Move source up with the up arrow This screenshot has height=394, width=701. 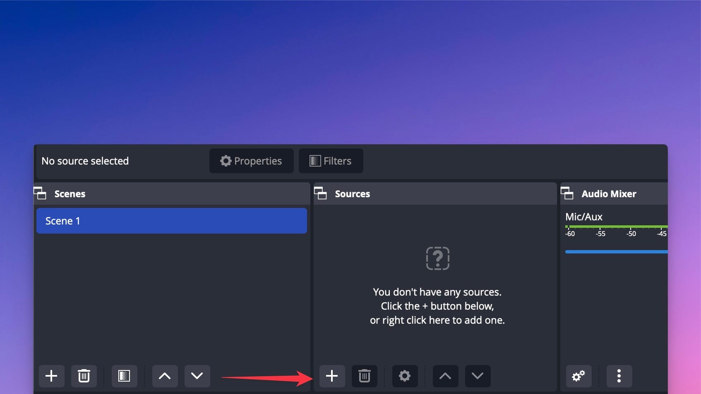click(445, 376)
